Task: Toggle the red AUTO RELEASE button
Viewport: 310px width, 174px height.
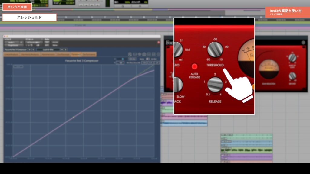Action: [194, 66]
